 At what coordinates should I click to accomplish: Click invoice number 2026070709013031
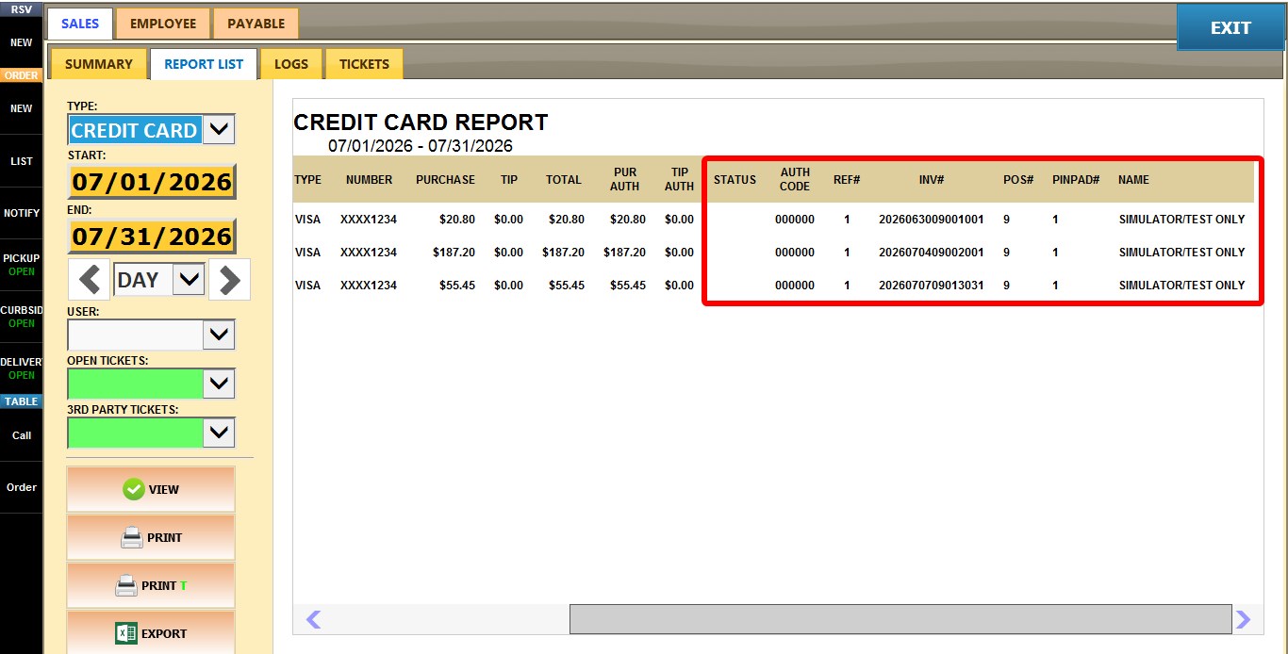coord(931,286)
